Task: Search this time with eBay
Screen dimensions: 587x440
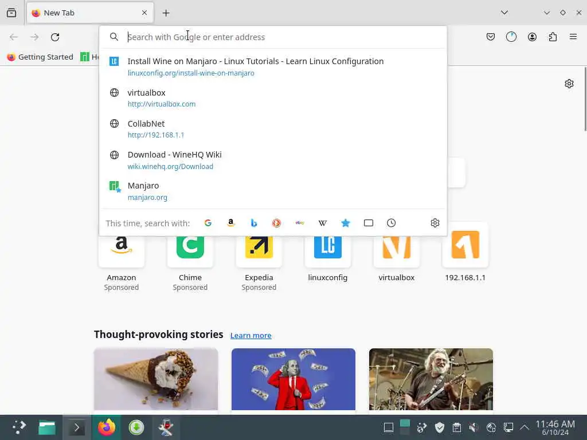Action: [x=299, y=223]
